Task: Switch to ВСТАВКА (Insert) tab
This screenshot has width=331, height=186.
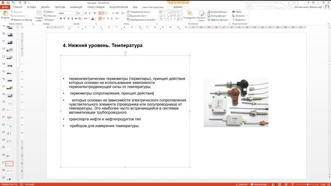Action: pos(32,7)
